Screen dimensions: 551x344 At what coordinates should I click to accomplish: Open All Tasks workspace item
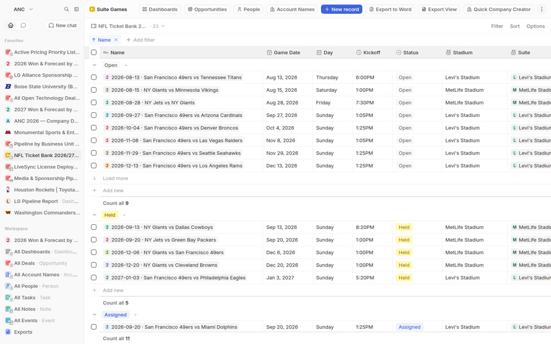tap(42, 298)
